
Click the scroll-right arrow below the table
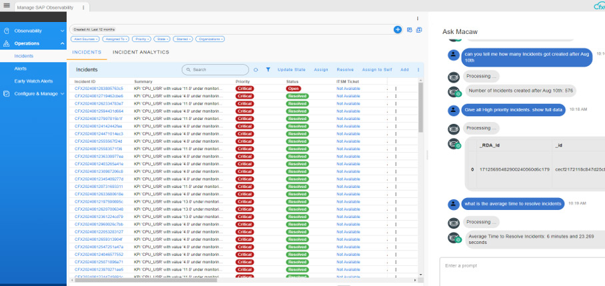[x=415, y=280]
